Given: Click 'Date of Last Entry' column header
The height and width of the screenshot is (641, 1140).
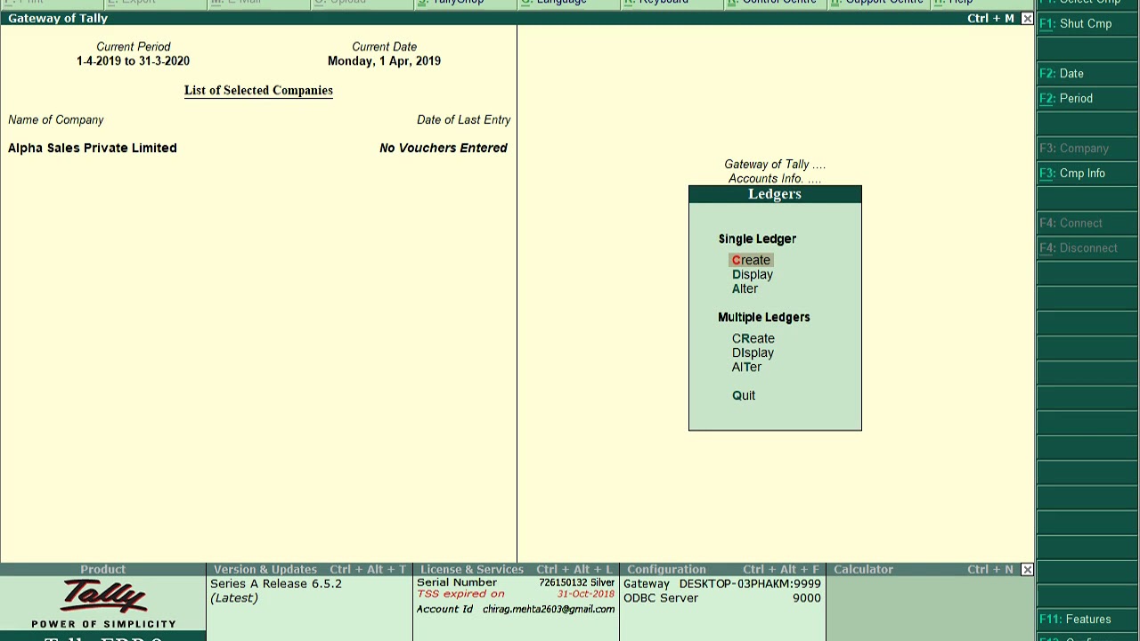Looking at the screenshot, I should coord(463,119).
